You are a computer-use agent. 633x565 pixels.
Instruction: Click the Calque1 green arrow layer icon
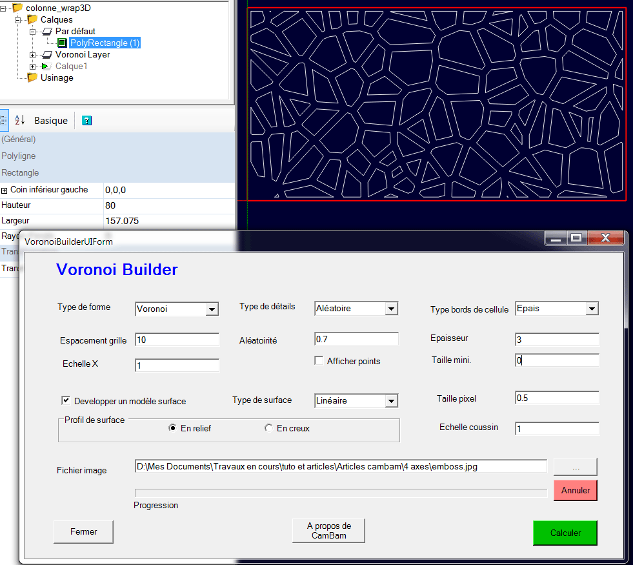click(x=46, y=67)
